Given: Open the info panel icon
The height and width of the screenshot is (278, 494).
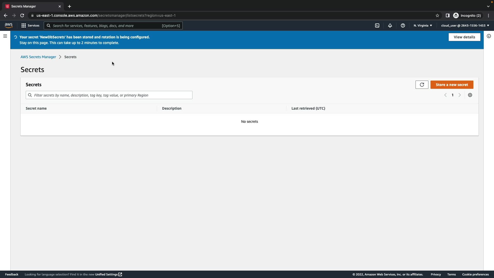Looking at the screenshot, I should [x=489, y=36].
